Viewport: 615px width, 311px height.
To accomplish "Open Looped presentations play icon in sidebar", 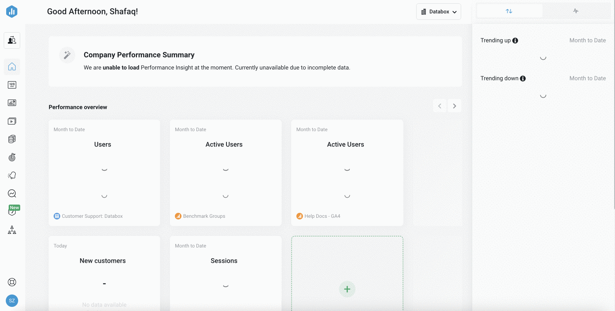I will pos(12,121).
